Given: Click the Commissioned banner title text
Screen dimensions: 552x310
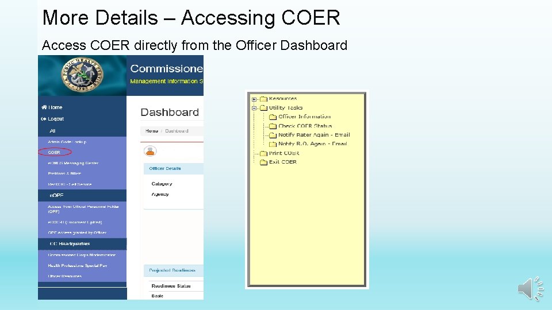Looking at the screenshot, I should point(167,68).
